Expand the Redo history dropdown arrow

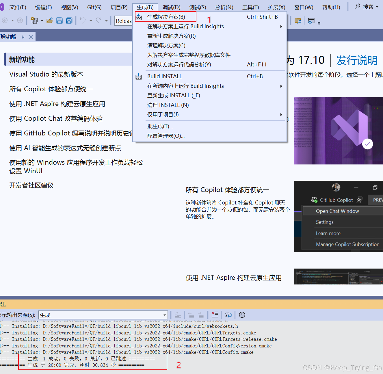pyautogui.click(x=106, y=21)
